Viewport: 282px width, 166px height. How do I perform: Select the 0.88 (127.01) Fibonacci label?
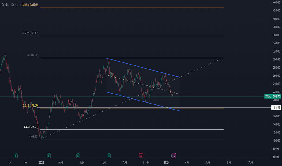click(x=31, y=127)
